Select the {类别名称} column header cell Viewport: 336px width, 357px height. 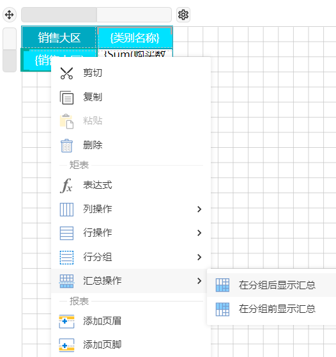tap(135, 38)
